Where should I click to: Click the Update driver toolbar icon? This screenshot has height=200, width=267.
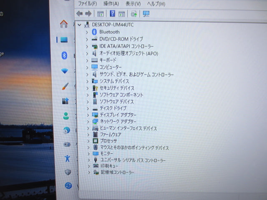tap(133, 14)
